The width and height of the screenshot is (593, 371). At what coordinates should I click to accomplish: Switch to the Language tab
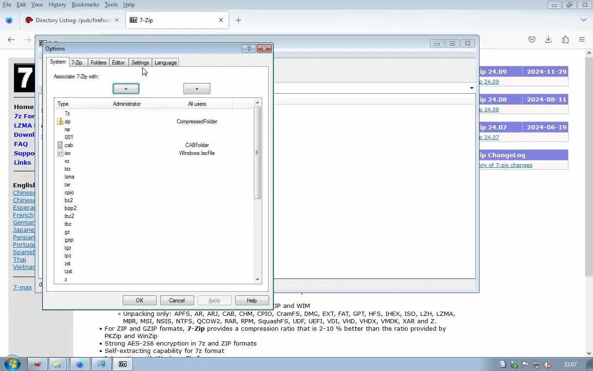tap(165, 63)
